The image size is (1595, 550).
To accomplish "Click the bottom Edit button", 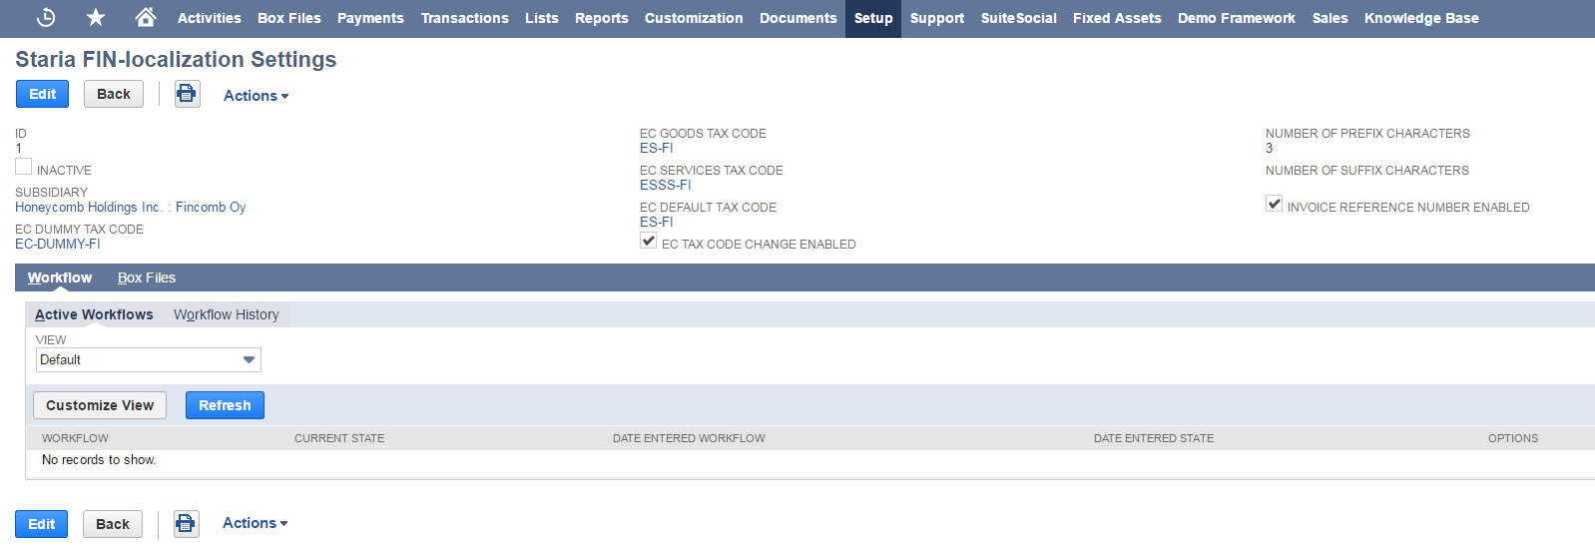I will coord(42,524).
